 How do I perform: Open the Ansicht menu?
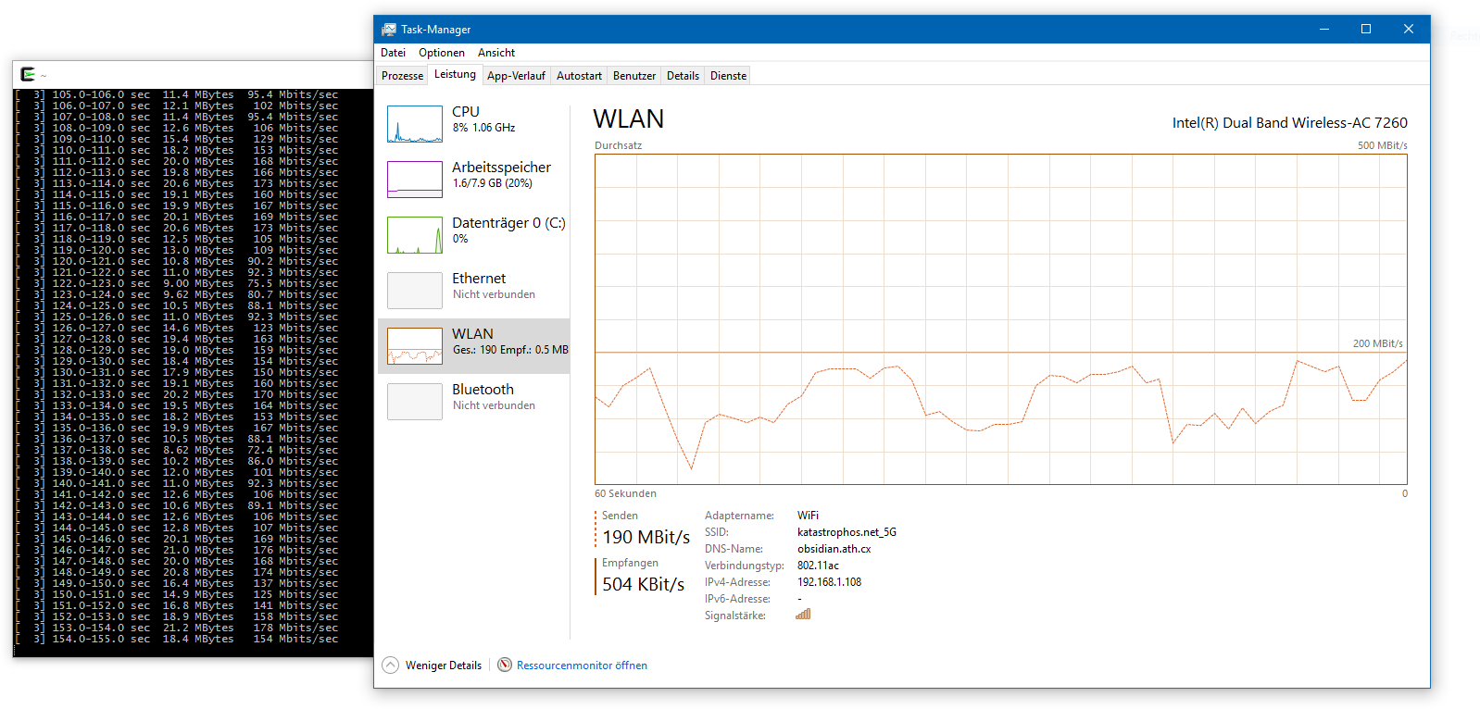click(496, 53)
